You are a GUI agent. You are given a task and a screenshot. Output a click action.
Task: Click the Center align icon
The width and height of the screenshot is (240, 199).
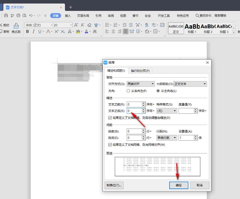click(x=113, y=31)
